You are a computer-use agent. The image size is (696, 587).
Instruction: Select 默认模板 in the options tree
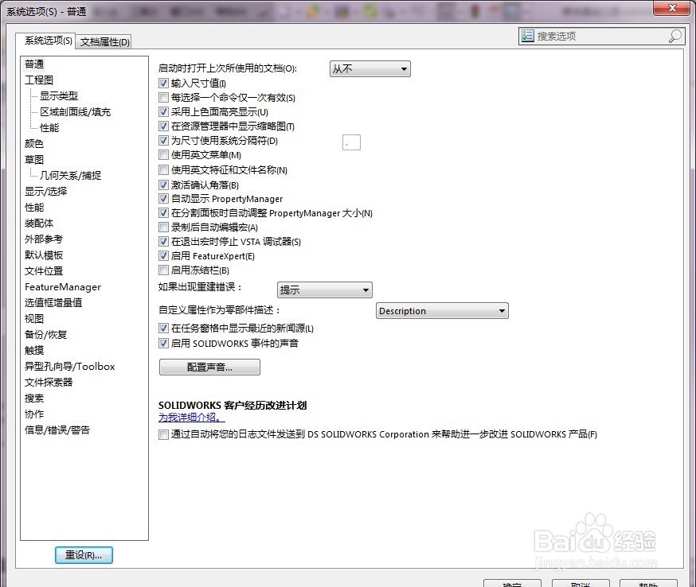(x=44, y=255)
